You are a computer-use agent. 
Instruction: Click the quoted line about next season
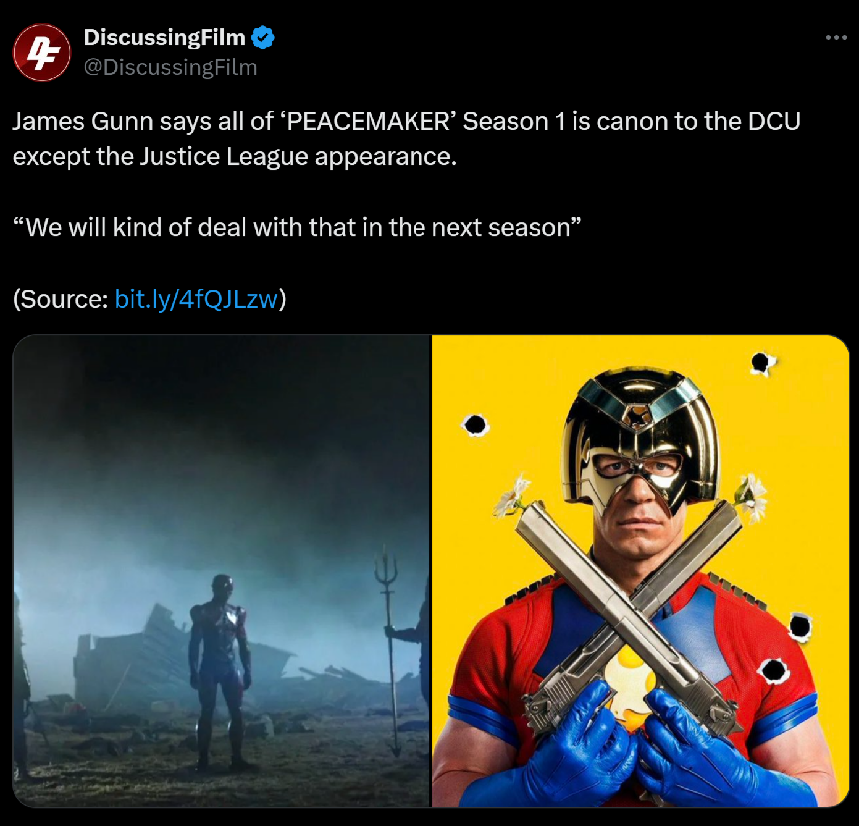coord(297,227)
